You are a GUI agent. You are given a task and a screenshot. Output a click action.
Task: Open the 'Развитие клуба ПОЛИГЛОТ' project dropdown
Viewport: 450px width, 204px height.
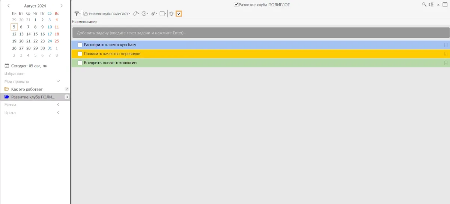(x=107, y=13)
